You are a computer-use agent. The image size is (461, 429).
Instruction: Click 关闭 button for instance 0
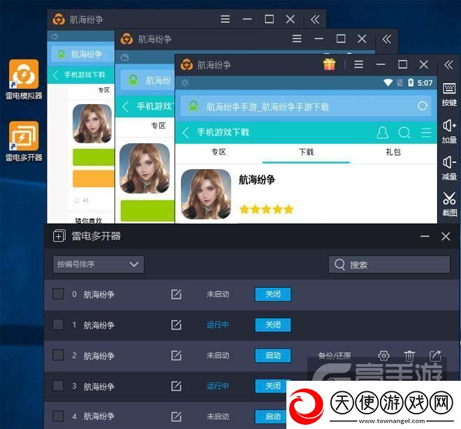pyautogui.click(x=273, y=294)
